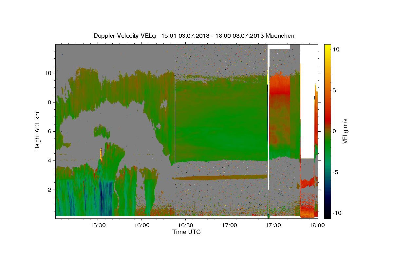The image size is (393, 262).
Task: Click the large white data gap before 18:00
Action: click(307, 102)
